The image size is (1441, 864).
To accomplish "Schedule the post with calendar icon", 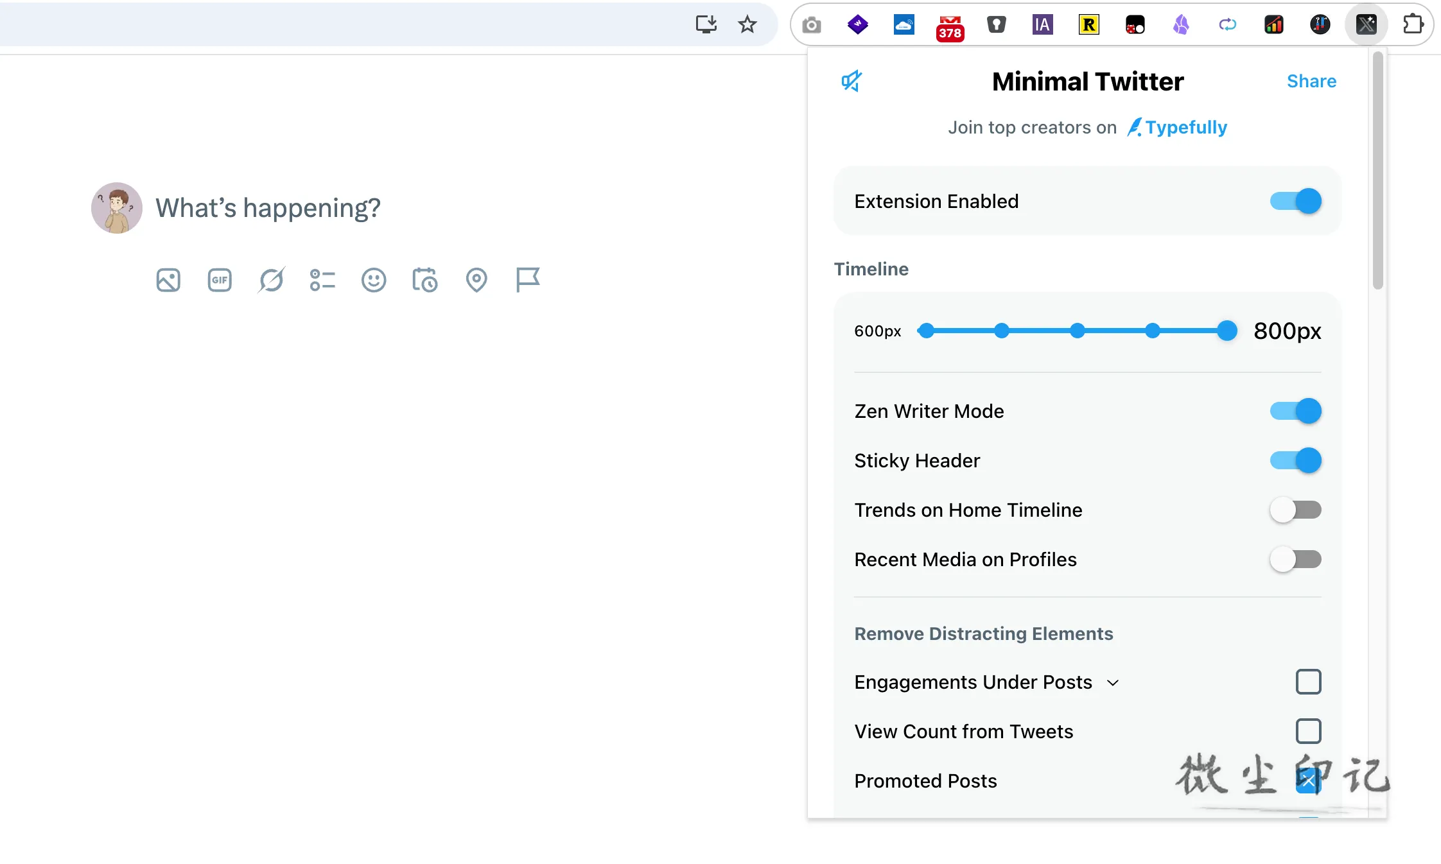I will click(425, 281).
